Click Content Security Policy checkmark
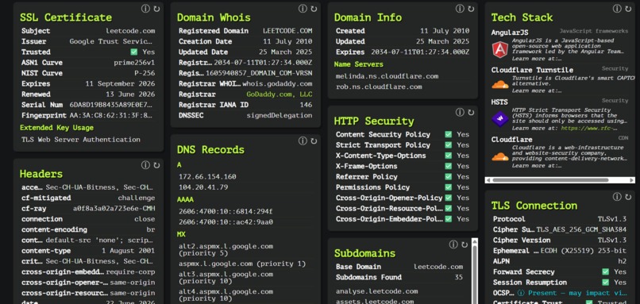Image resolution: width=640 pixels, height=304 pixels. pyautogui.click(x=448, y=134)
